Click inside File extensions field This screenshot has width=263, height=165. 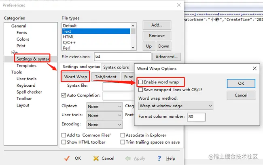(x=123, y=56)
